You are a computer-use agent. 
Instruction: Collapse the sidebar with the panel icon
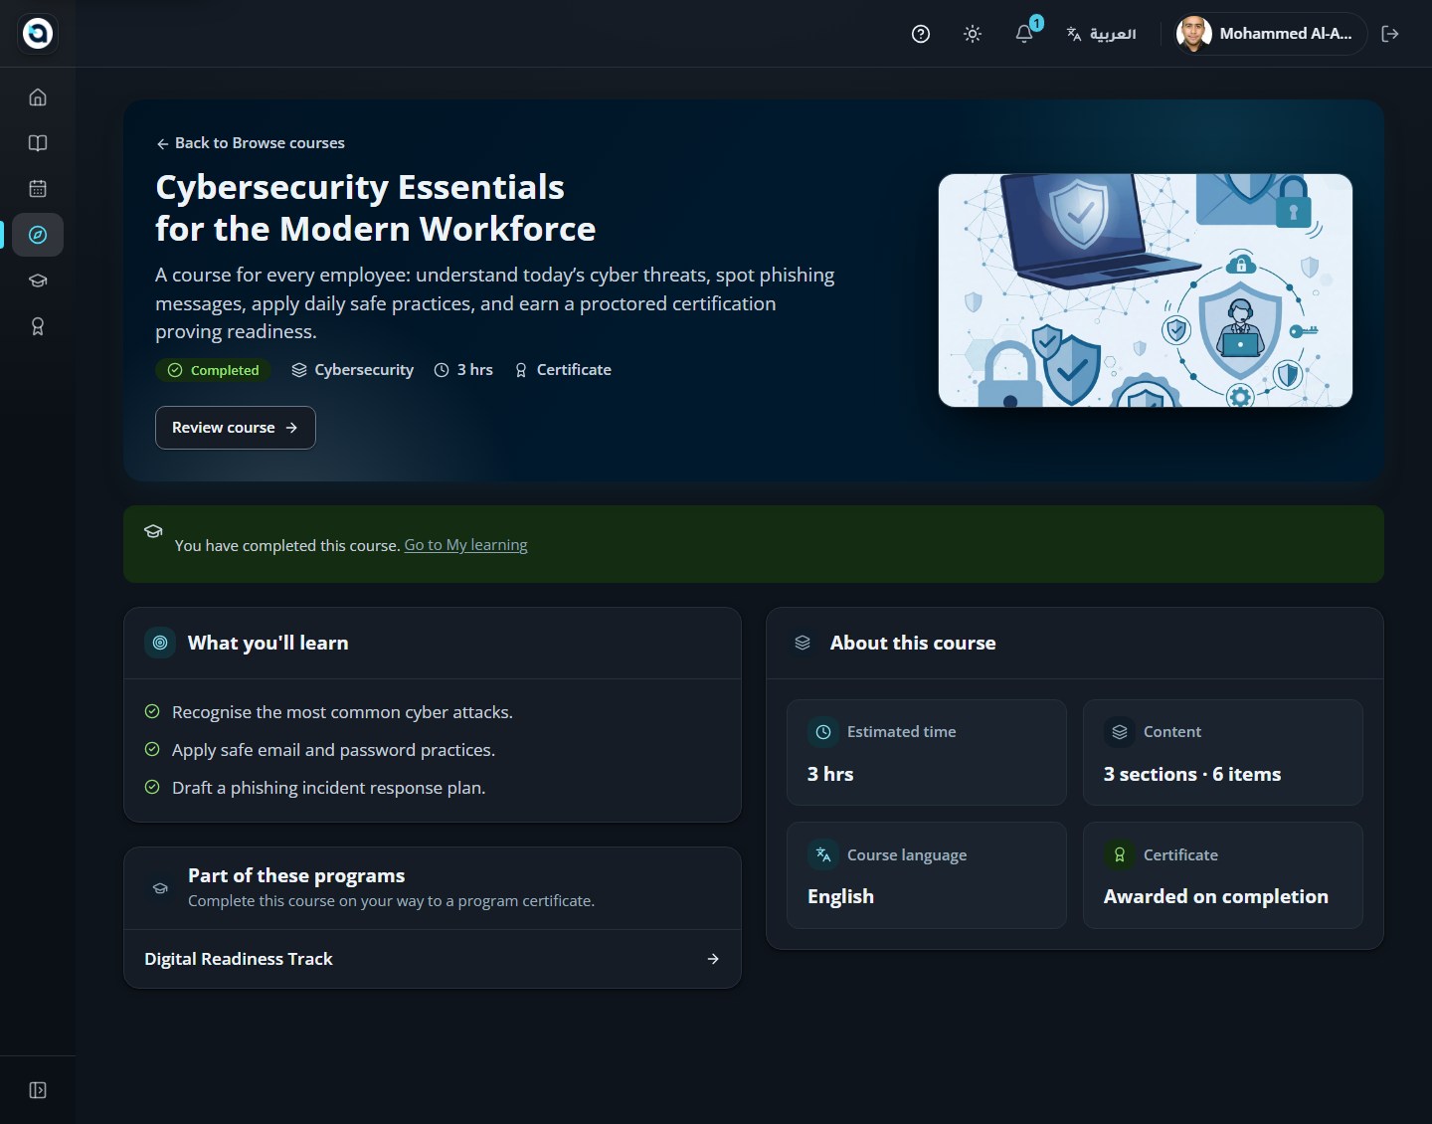pyautogui.click(x=38, y=1090)
